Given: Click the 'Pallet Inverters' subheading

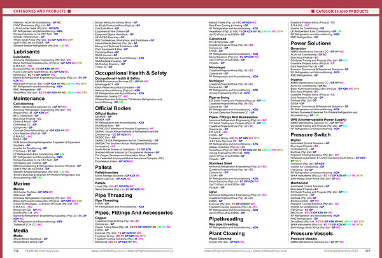Looking at the screenshot, I should click(x=106, y=173).
